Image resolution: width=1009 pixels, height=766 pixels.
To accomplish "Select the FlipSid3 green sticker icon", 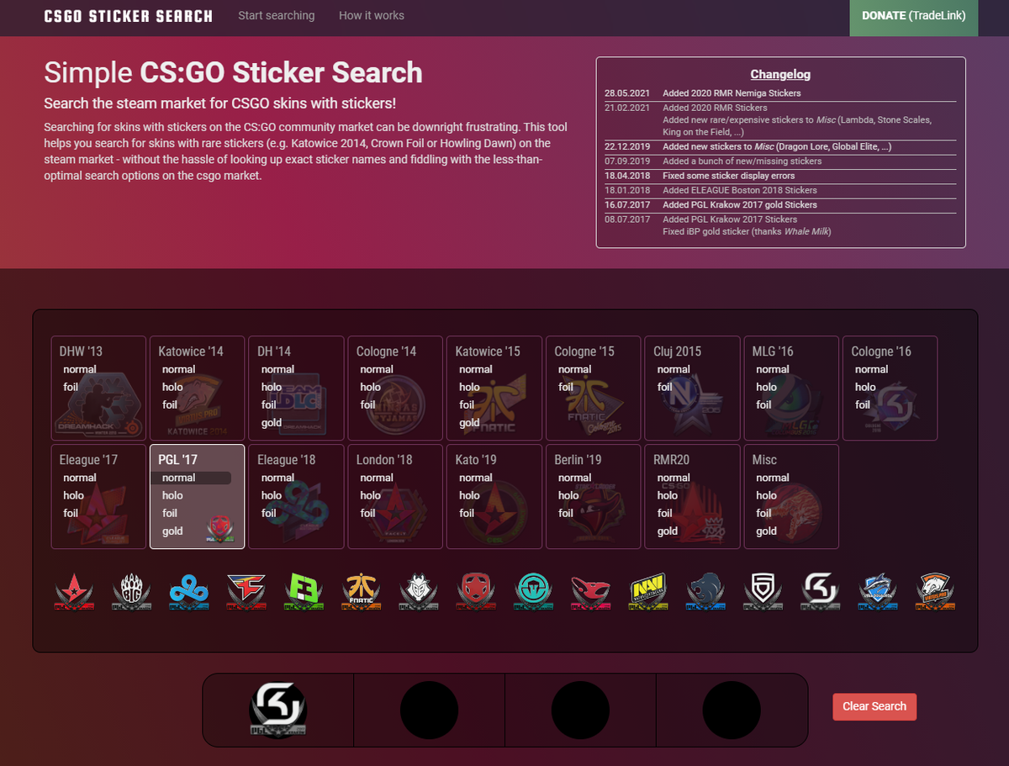I will click(304, 592).
